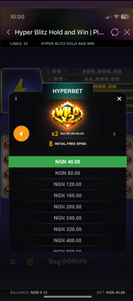Open the hamburger menu icon
This screenshot has height=301, width=133.
point(13,262)
